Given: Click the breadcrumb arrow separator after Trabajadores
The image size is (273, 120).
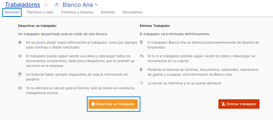Looking at the screenshot, I should (x=46, y=5).
